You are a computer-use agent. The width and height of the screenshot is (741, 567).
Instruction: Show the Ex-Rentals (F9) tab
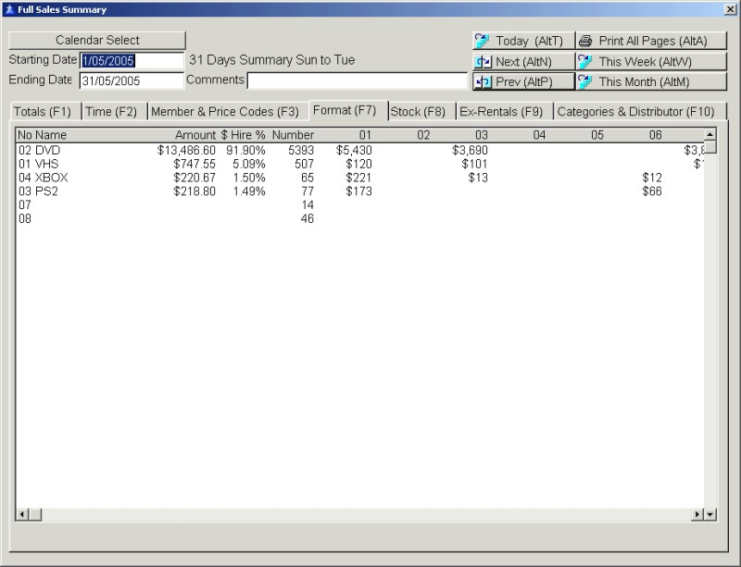pyautogui.click(x=501, y=112)
